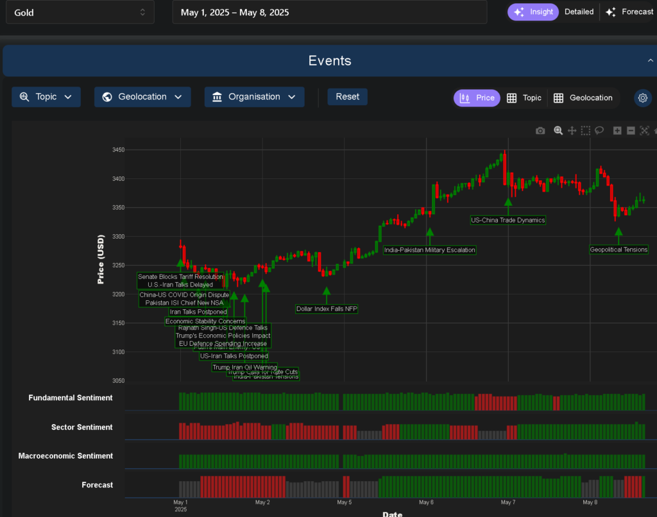Click the globe icon on Geolocation filter

coord(107,97)
